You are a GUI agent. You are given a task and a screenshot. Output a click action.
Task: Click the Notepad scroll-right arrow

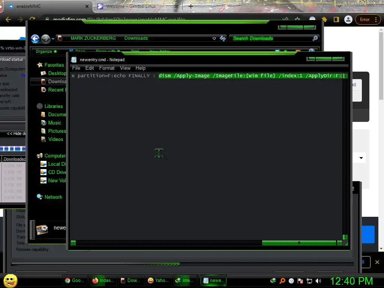tap(339, 243)
